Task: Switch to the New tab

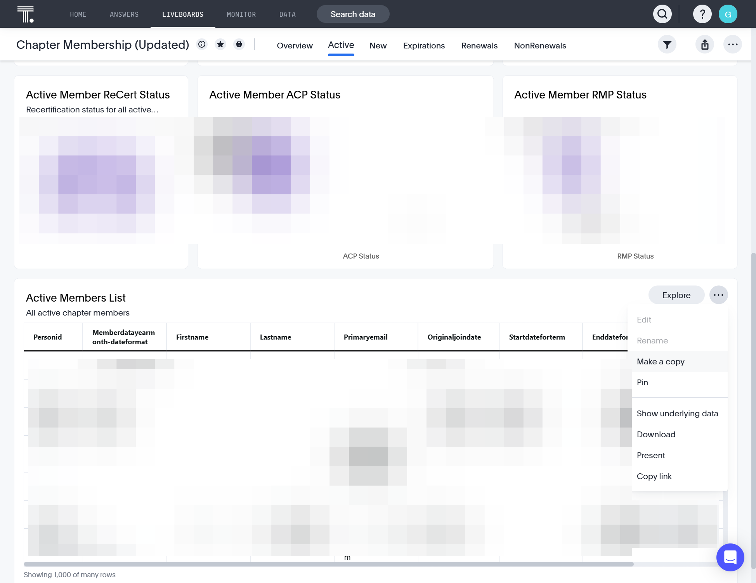Action: pyautogui.click(x=378, y=46)
